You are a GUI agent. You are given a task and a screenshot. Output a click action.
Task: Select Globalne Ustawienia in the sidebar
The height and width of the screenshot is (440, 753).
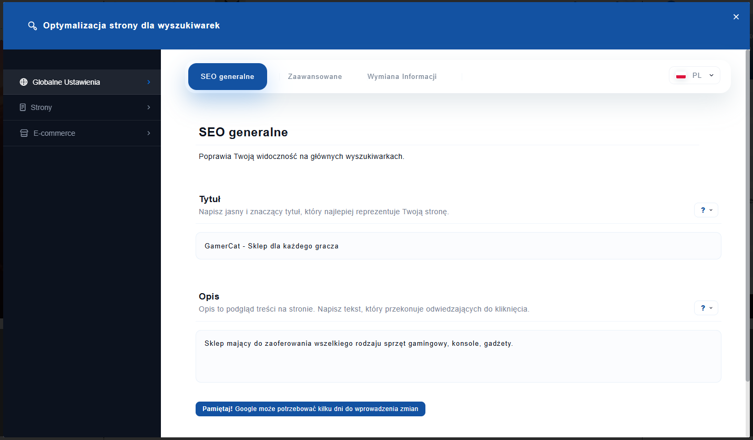tap(66, 82)
